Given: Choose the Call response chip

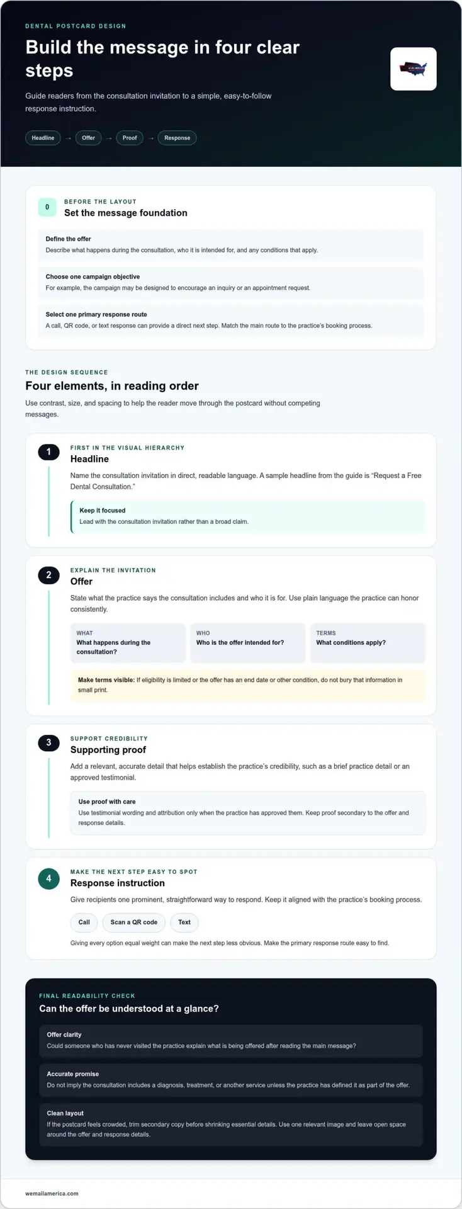Looking at the screenshot, I should [x=84, y=922].
